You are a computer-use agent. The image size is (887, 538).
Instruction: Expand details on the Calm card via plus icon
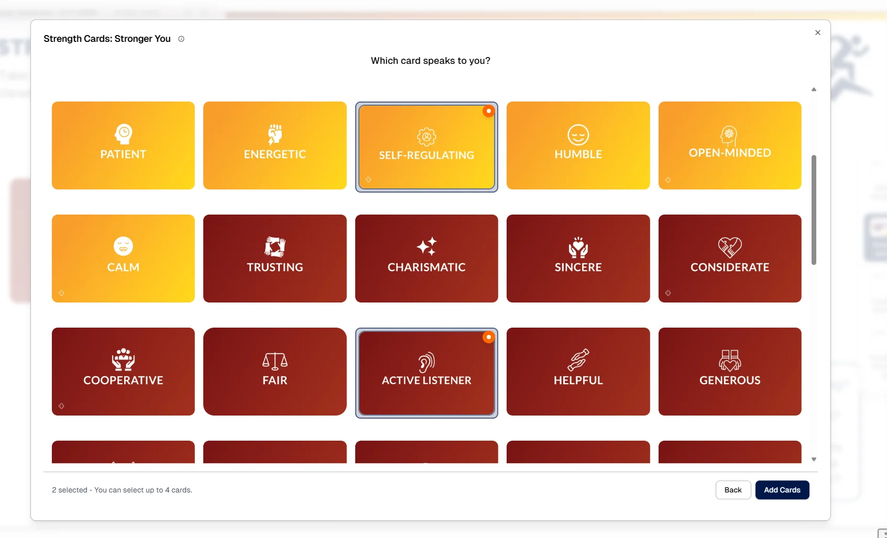tap(61, 294)
